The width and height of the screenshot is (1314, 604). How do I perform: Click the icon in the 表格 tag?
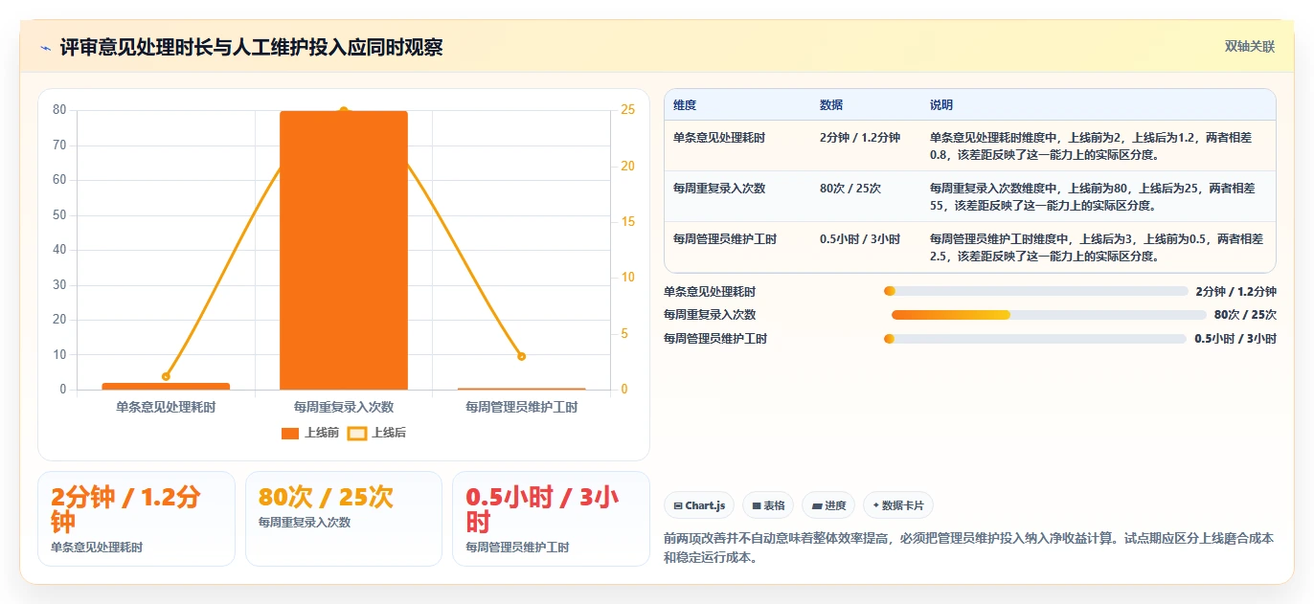756,505
